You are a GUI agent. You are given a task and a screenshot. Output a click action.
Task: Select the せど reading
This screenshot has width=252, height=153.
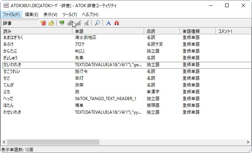click(6, 78)
